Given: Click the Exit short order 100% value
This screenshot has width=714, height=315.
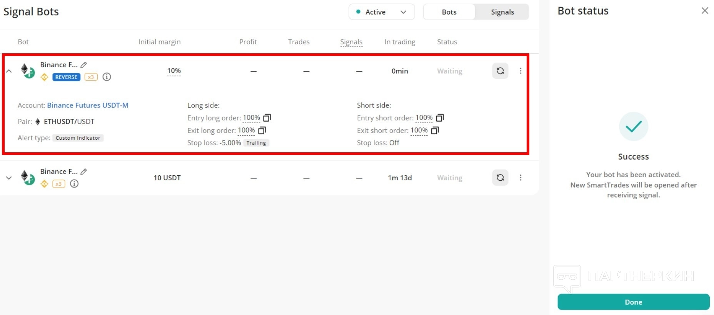Looking at the screenshot, I should click(419, 130).
